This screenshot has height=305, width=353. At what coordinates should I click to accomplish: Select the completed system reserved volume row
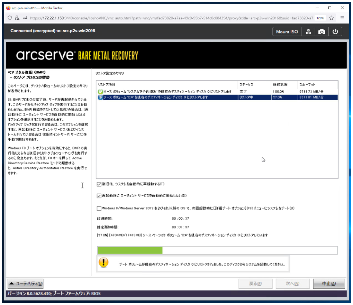point(217,92)
